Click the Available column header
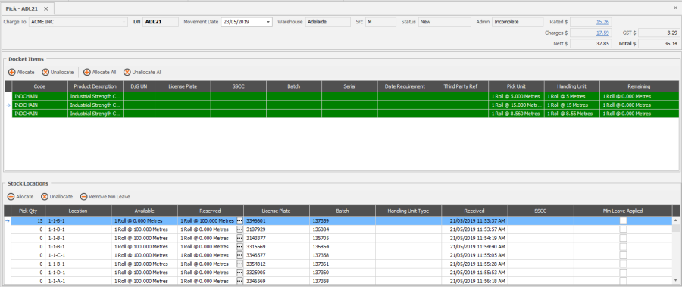Viewport: 682px width, 287px height. [145, 211]
